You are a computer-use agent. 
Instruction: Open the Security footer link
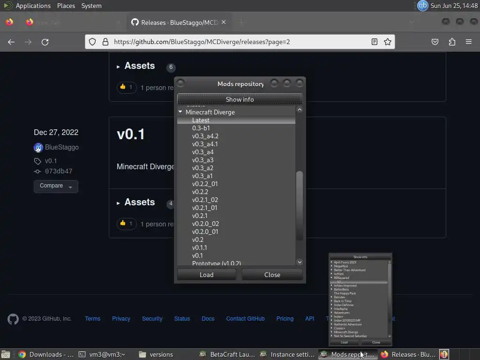[152, 319]
